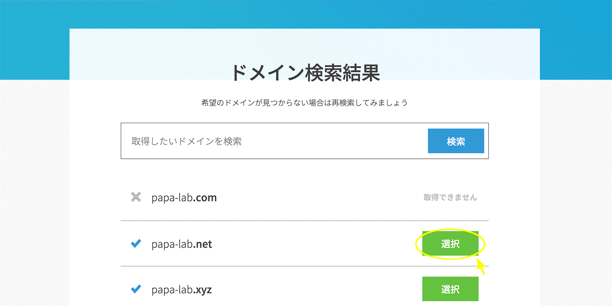
Task: Click the 希望のドメインが見つからない subtitle text
Action: point(305,103)
